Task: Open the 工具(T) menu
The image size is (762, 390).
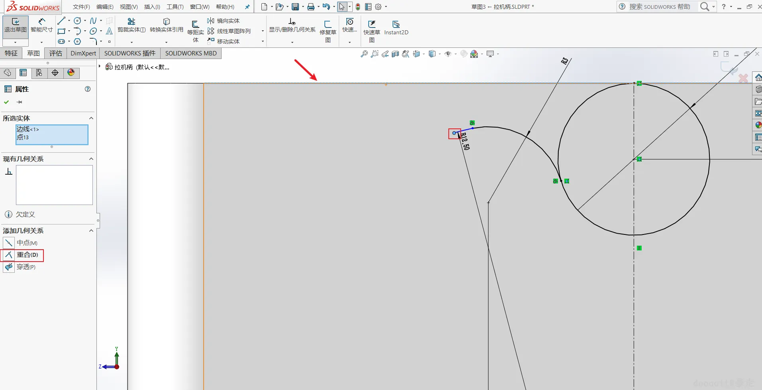Action: [175, 7]
